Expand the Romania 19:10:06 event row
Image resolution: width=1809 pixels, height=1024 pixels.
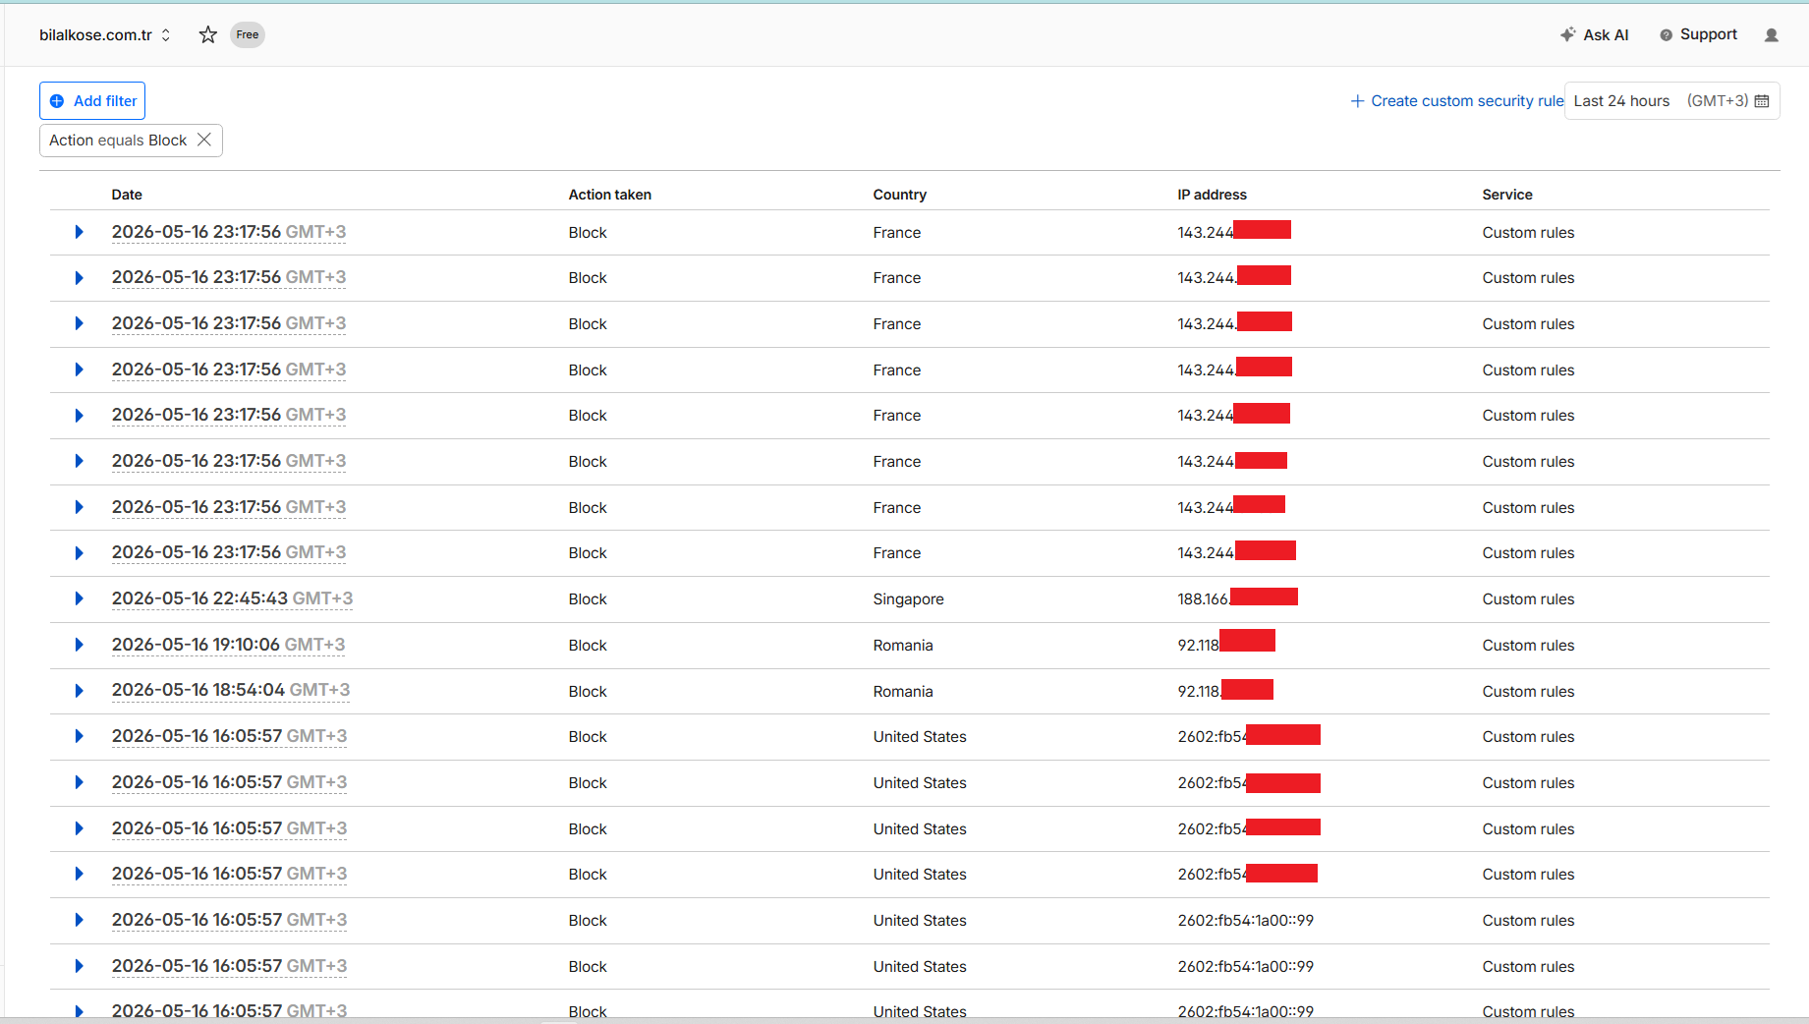pyautogui.click(x=80, y=645)
